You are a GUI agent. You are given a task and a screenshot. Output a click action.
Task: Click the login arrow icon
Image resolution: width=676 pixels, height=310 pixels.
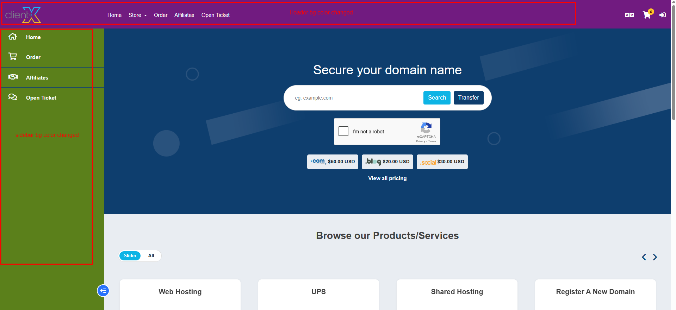point(662,15)
